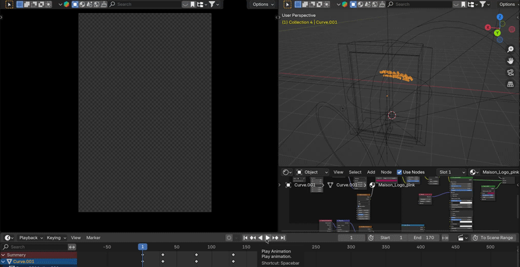Toggle the auto keying record button
This screenshot has width=520, height=267.
pyautogui.click(x=229, y=238)
